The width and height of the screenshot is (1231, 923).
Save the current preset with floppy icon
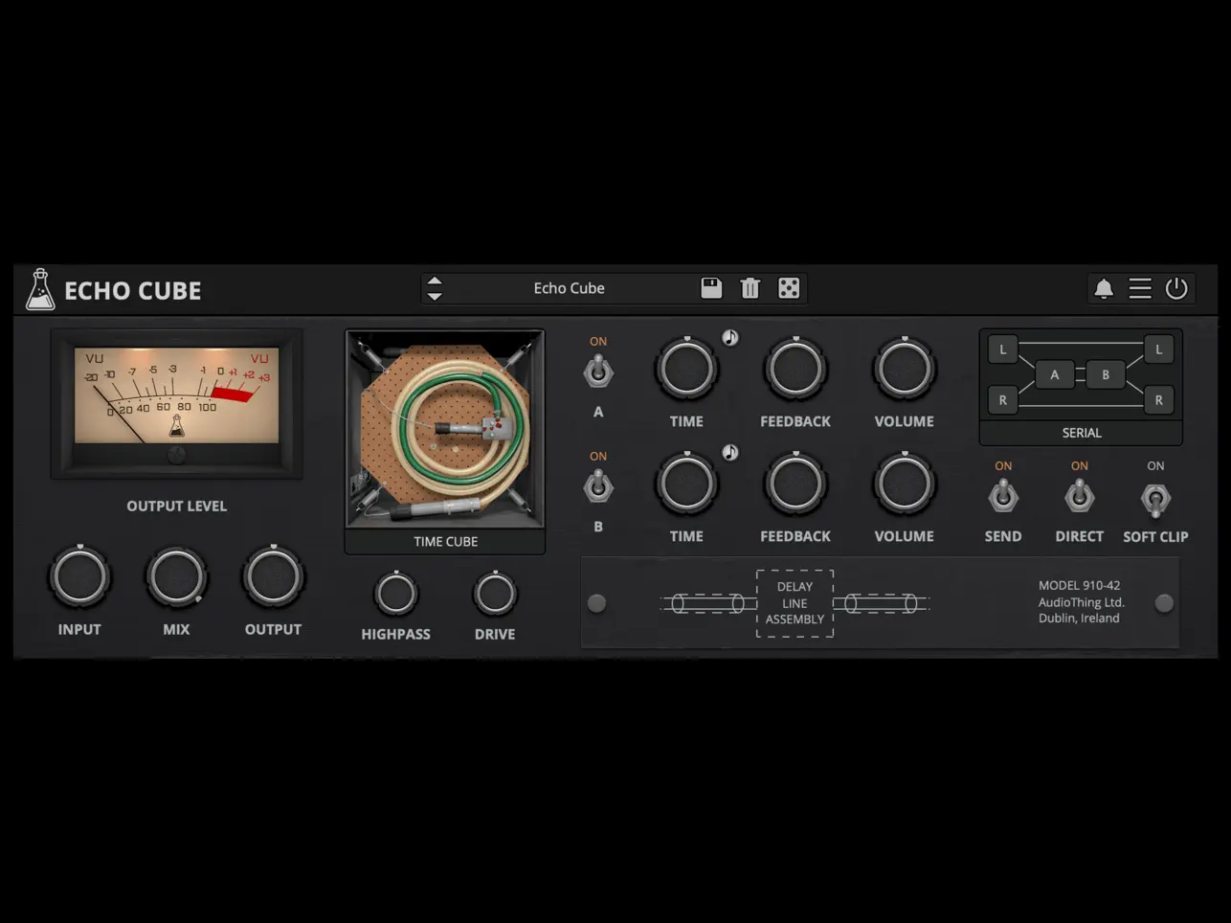(711, 288)
